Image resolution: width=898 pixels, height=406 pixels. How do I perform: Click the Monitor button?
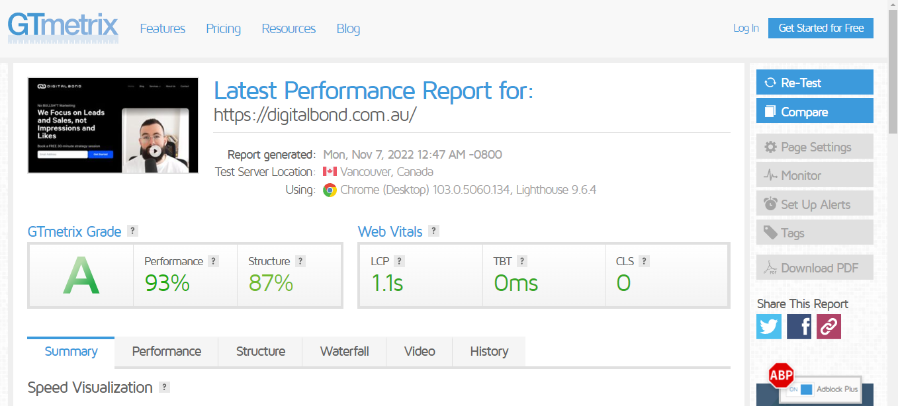click(x=815, y=175)
